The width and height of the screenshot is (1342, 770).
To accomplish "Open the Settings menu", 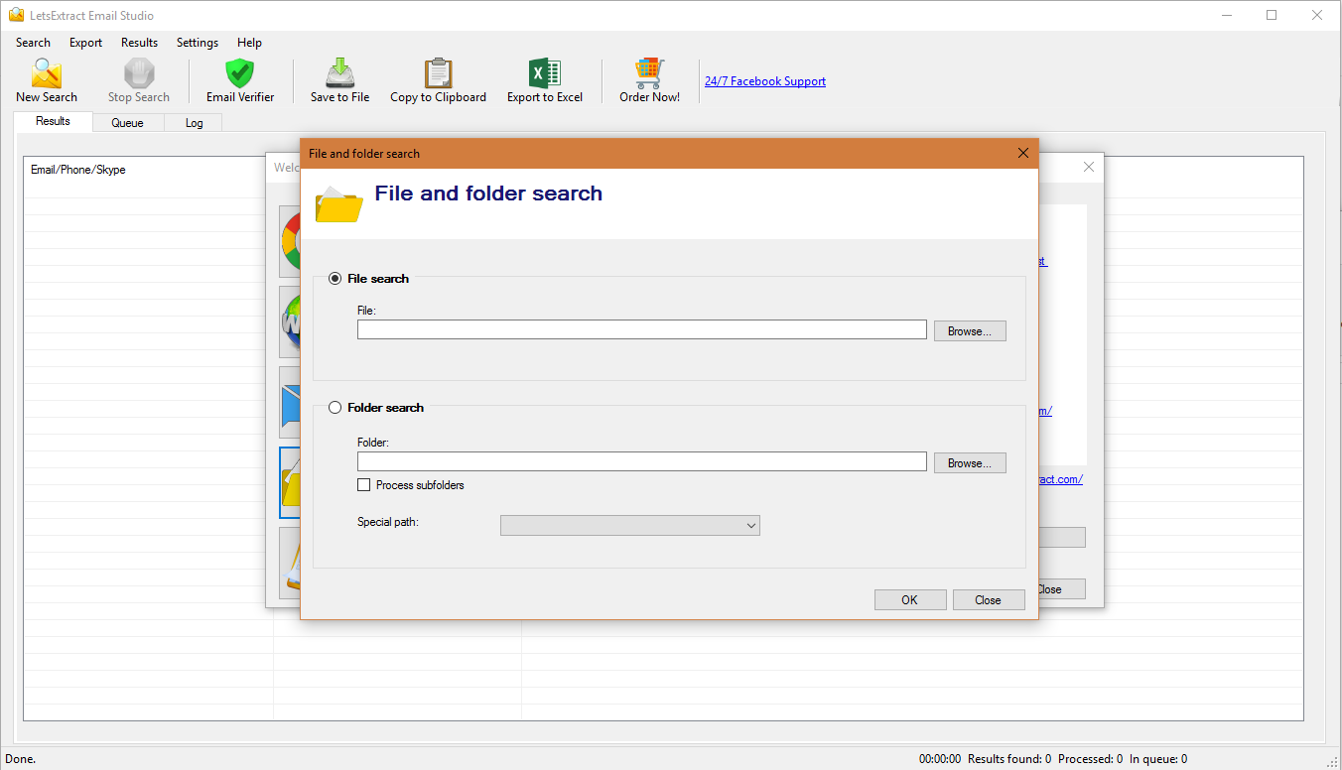I will [x=198, y=43].
